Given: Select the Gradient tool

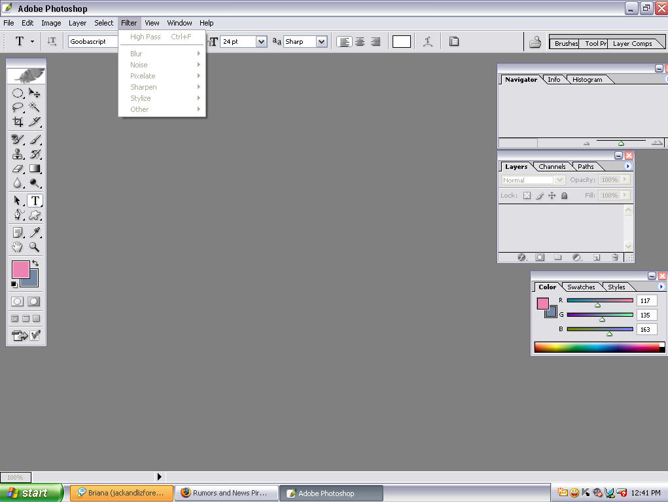Looking at the screenshot, I should click(x=35, y=169).
